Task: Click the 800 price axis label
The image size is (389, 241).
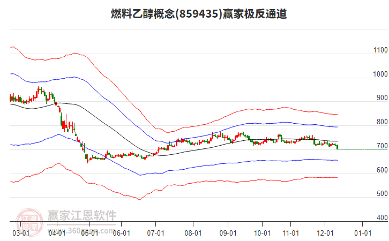Action: [x=382, y=122]
